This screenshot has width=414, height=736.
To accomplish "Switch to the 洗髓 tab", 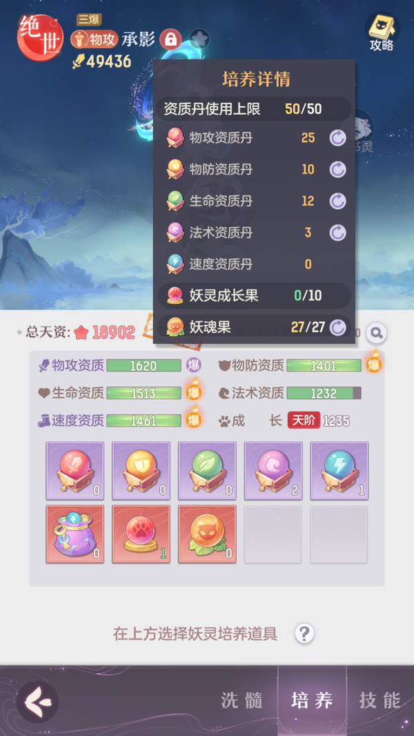I will pyautogui.click(x=242, y=700).
